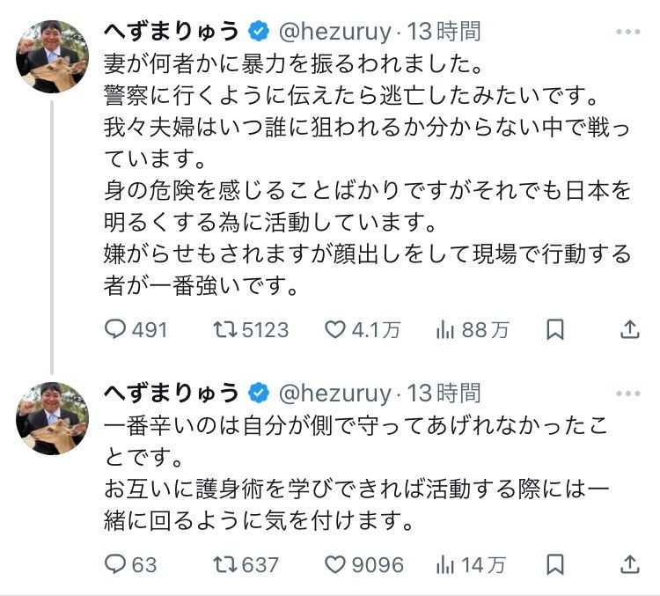Open profile picture on first tweet
This screenshot has width=660, height=596.
click(53, 57)
